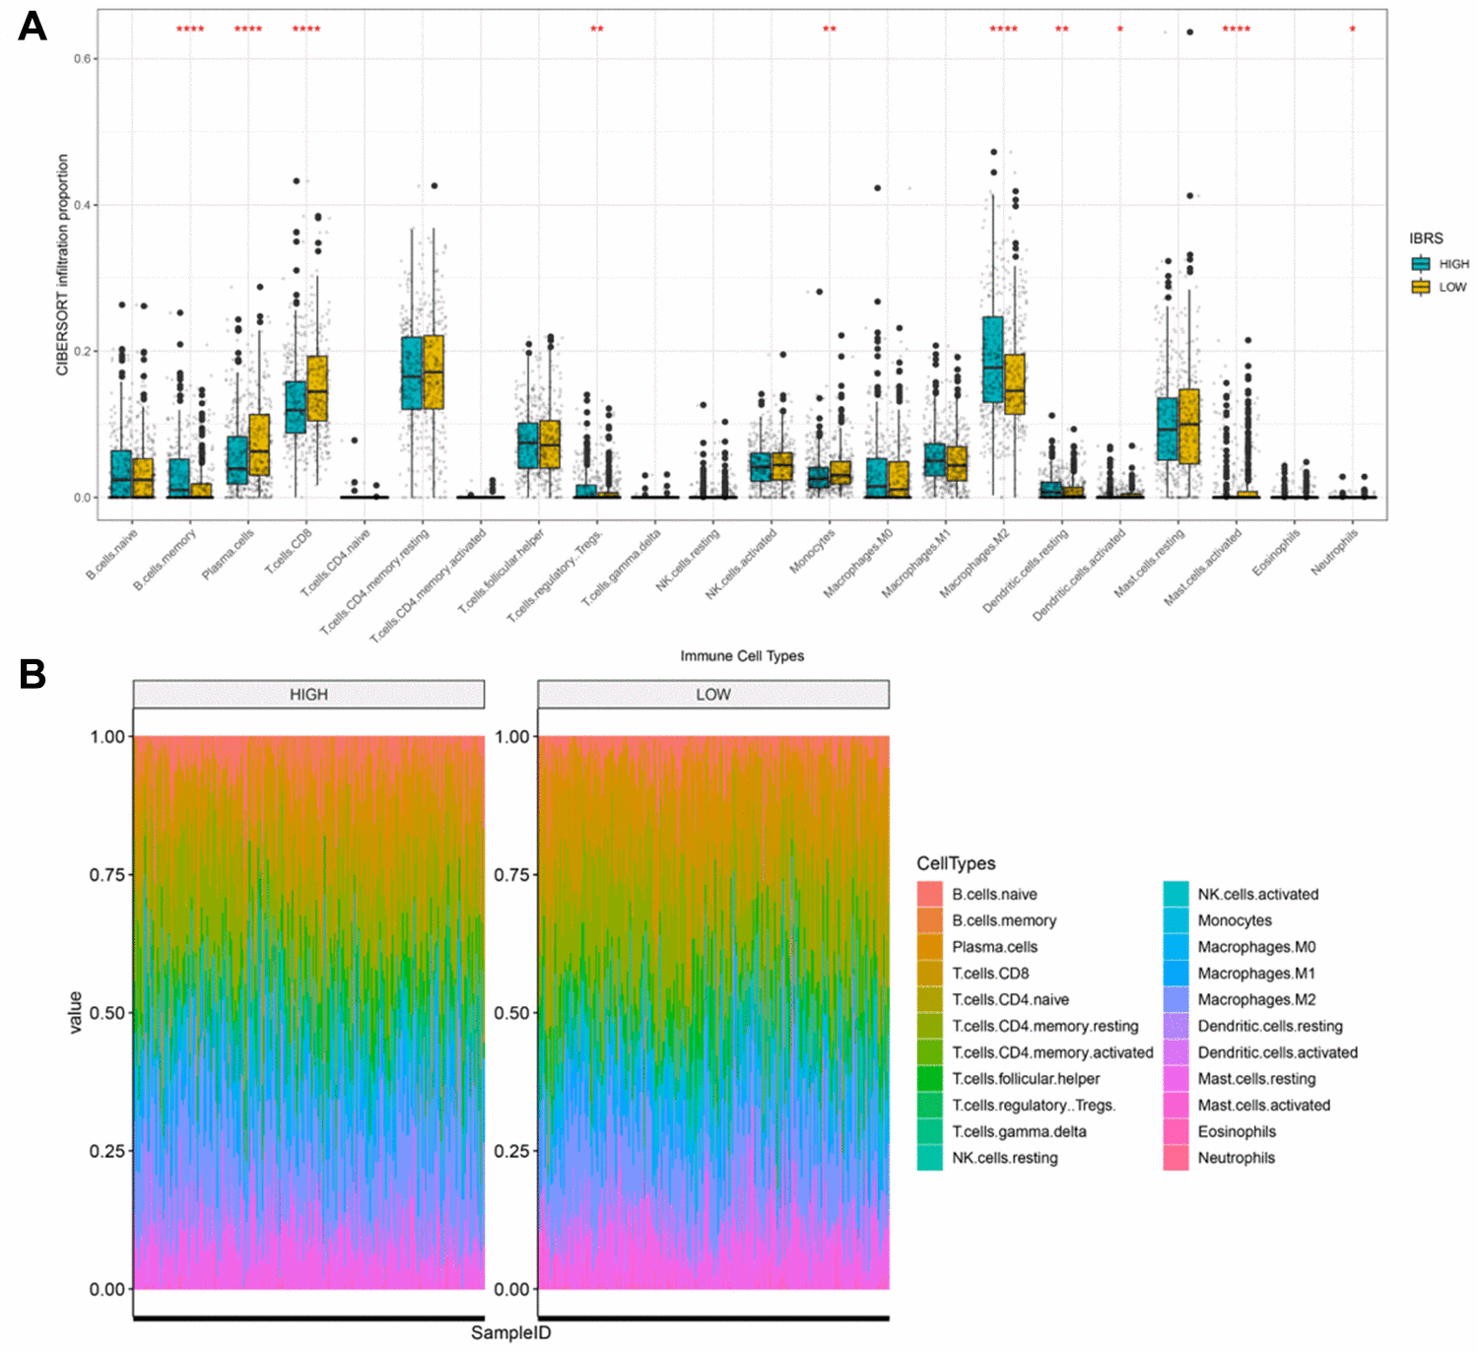Click the **** marker above Macrophages.M2 boxes

(1004, 30)
